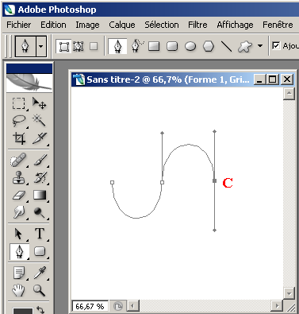Click the document scroll down arrow

(289, 293)
